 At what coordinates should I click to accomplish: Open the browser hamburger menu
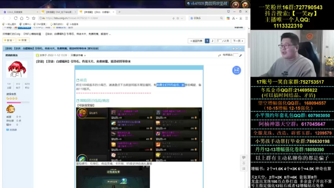tap(246, 18)
